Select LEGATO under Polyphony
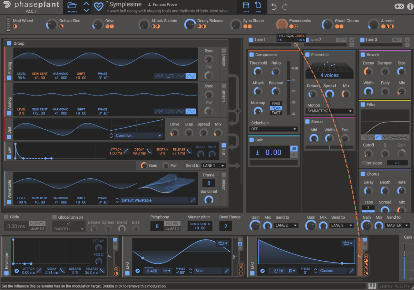 point(172,228)
